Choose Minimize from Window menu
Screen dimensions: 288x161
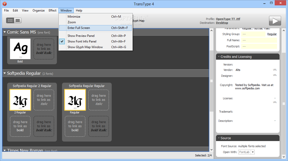(96, 17)
